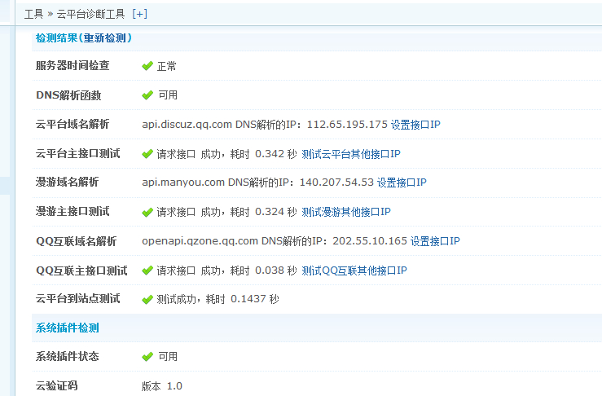Viewport: 602px width, 396px height.
Task: Click 耗时 0.038 秒 result text
Action: click(263, 271)
